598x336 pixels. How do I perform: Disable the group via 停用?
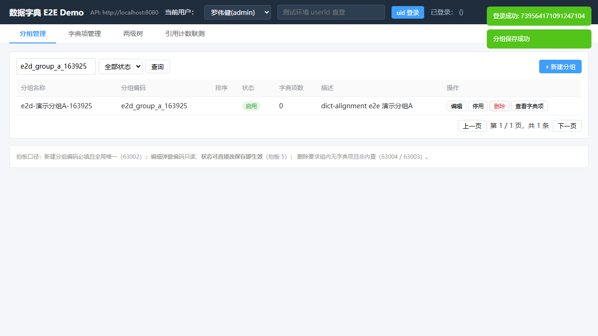[478, 106]
